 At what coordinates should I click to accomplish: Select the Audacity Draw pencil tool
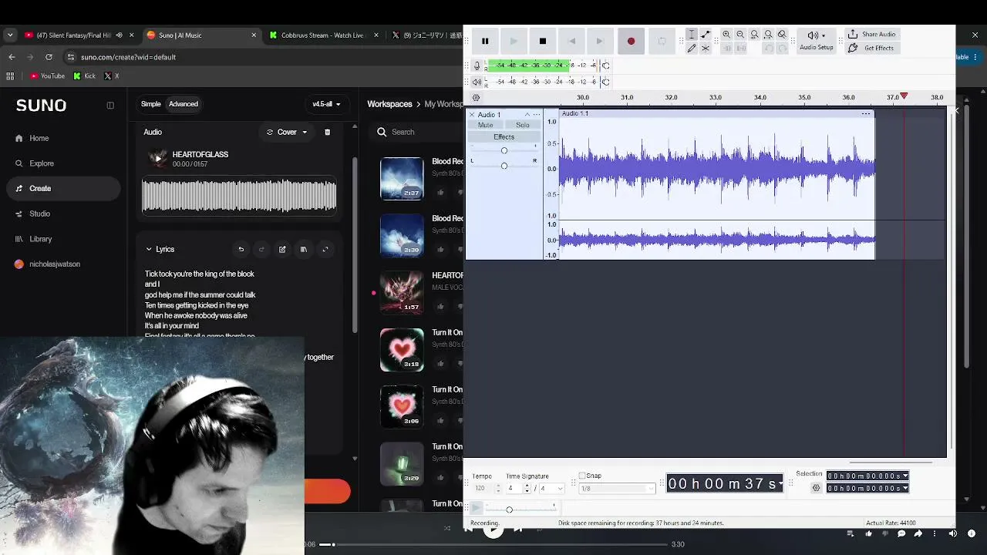tap(692, 49)
